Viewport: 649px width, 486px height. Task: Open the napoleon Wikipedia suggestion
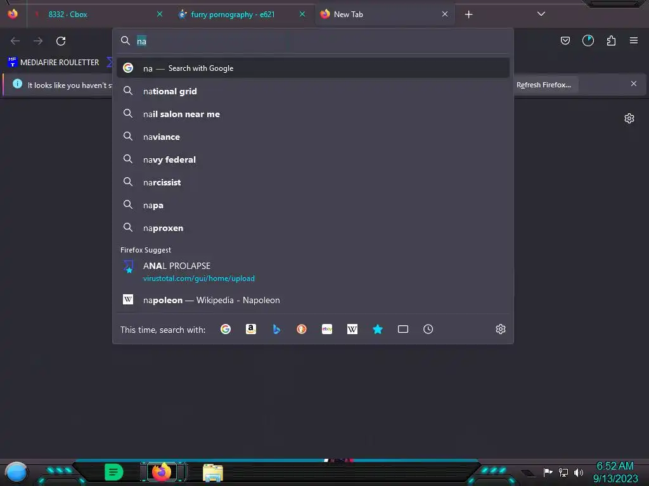click(313, 300)
